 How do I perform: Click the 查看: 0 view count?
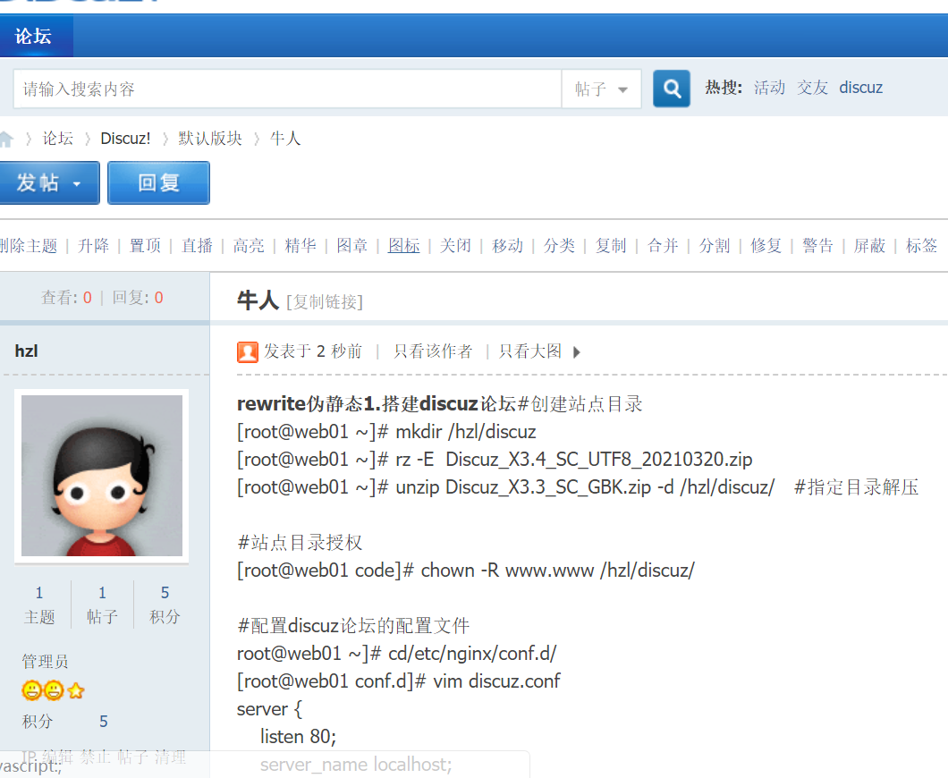tap(66, 298)
